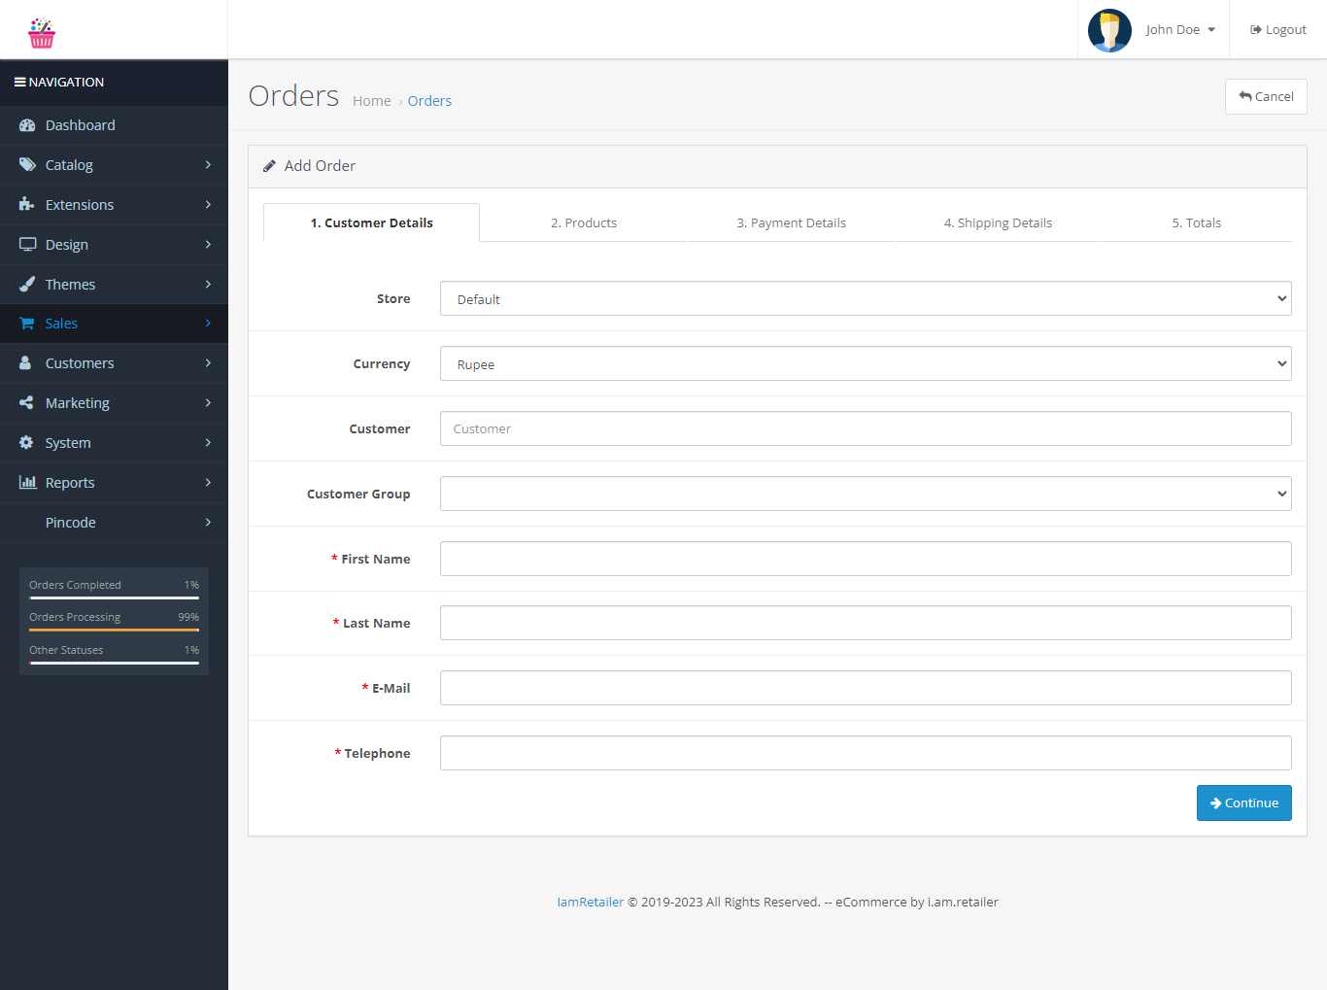Switch to the 4. Shipping Details tab

click(x=998, y=222)
